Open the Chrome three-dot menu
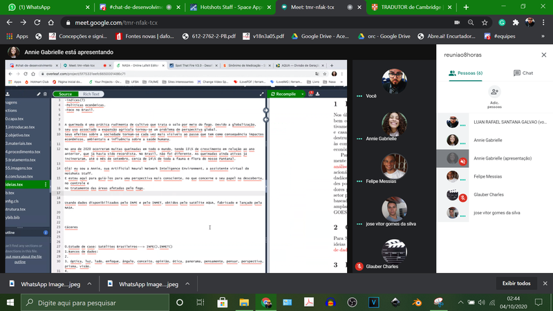 [543, 23]
